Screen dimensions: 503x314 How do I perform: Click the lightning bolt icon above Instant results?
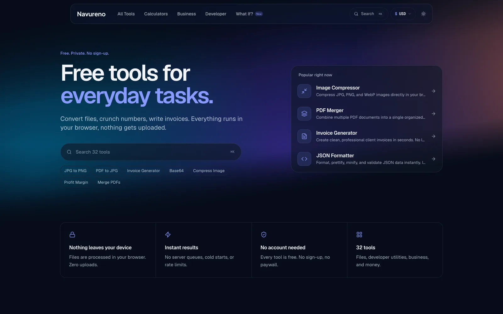point(168,235)
